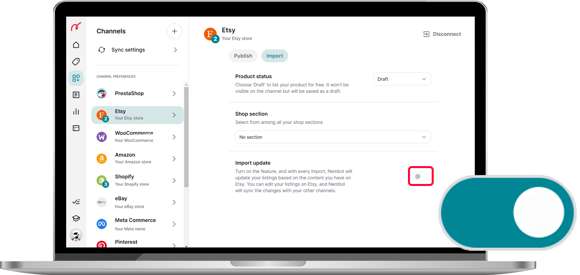Click 'Your eBay store' subtitle
Image resolution: width=580 pixels, height=275 pixels.
[129, 207]
